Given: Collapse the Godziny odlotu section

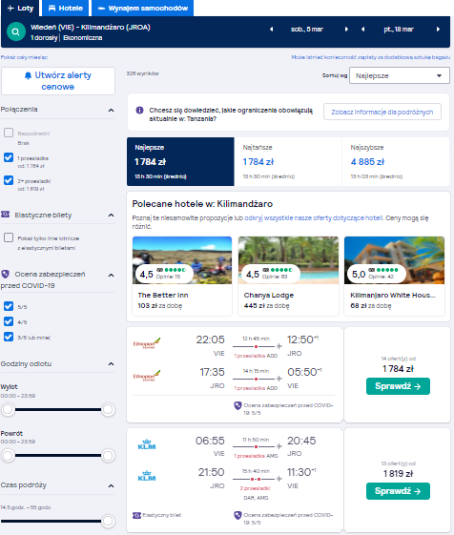Looking at the screenshot, I should (x=111, y=364).
